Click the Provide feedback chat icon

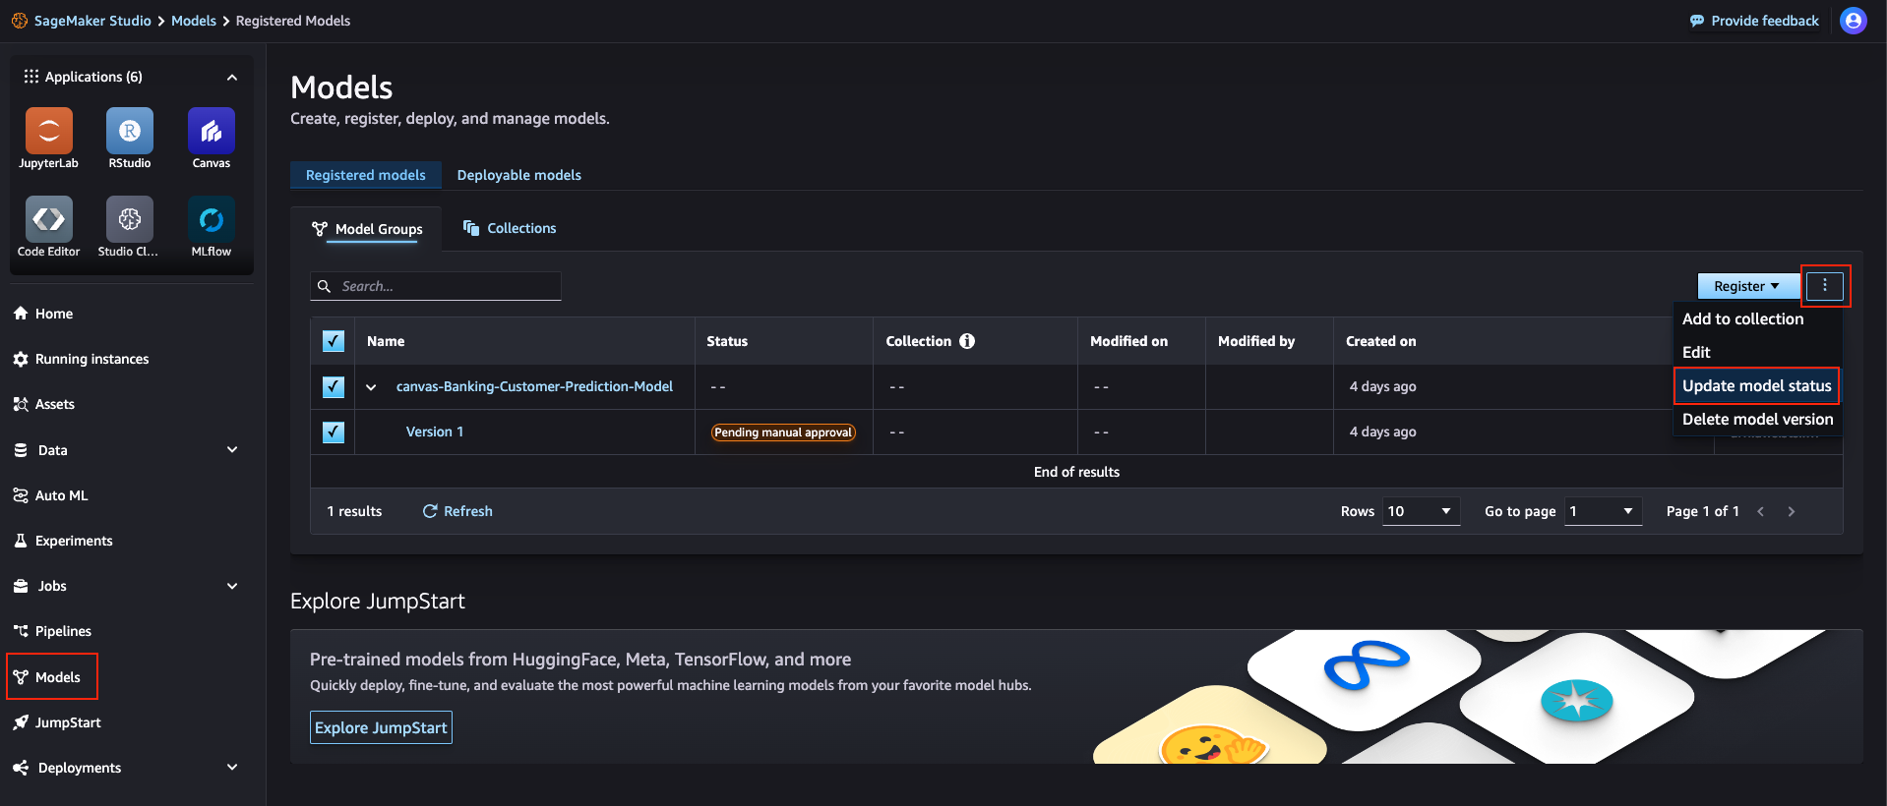coord(1697,21)
